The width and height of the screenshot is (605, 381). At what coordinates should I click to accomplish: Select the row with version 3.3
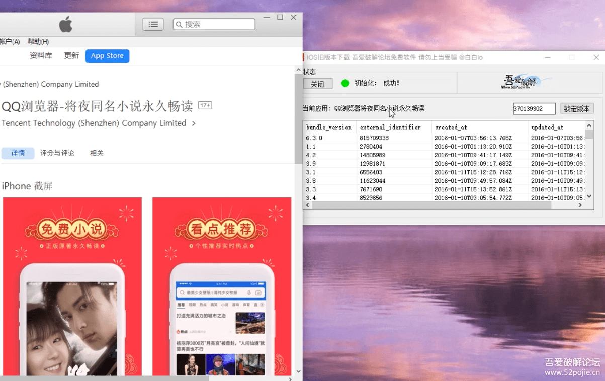click(x=445, y=189)
